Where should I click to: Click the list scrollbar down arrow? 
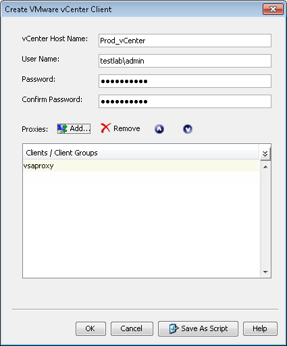click(x=265, y=272)
